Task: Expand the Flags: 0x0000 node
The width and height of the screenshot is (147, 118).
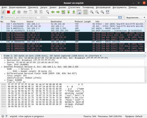Action: [5, 80]
